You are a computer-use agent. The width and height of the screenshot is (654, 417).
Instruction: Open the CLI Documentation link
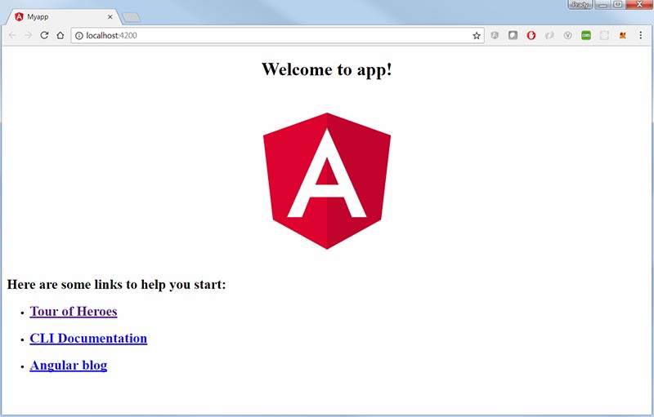(88, 339)
